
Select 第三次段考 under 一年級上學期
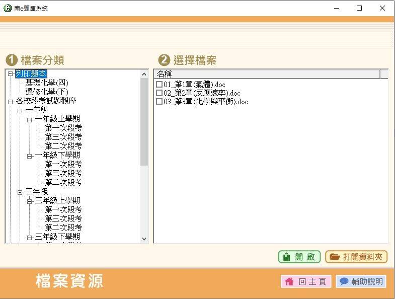(63, 137)
